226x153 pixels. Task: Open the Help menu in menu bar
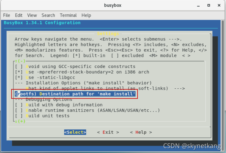coord(86,15)
